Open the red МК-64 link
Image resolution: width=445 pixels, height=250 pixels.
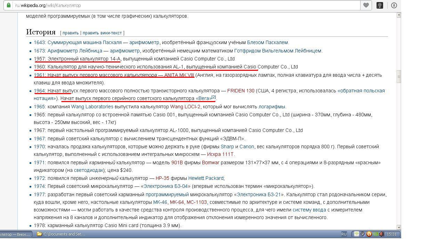tap(177, 202)
